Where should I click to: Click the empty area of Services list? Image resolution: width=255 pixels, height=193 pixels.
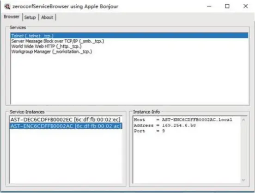(129, 79)
